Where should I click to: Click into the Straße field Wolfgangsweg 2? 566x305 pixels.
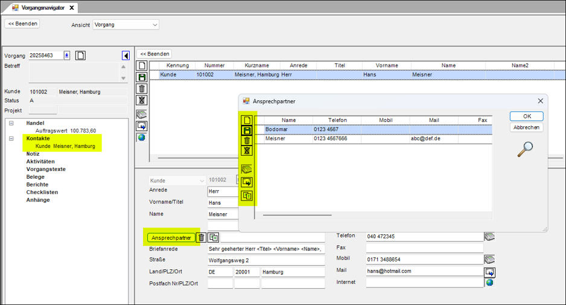pyautogui.click(x=266, y=260)
